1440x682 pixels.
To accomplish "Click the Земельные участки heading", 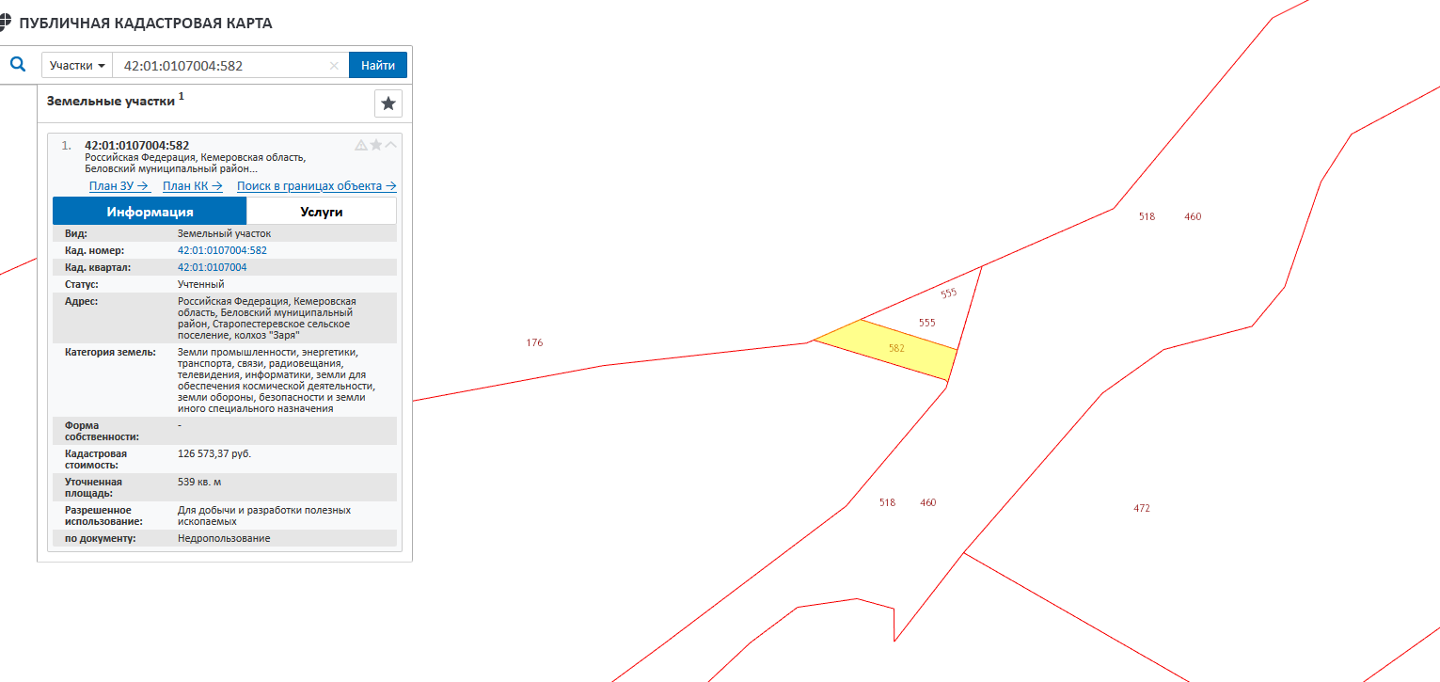I will pyautogui.click(x=111, y=101).
